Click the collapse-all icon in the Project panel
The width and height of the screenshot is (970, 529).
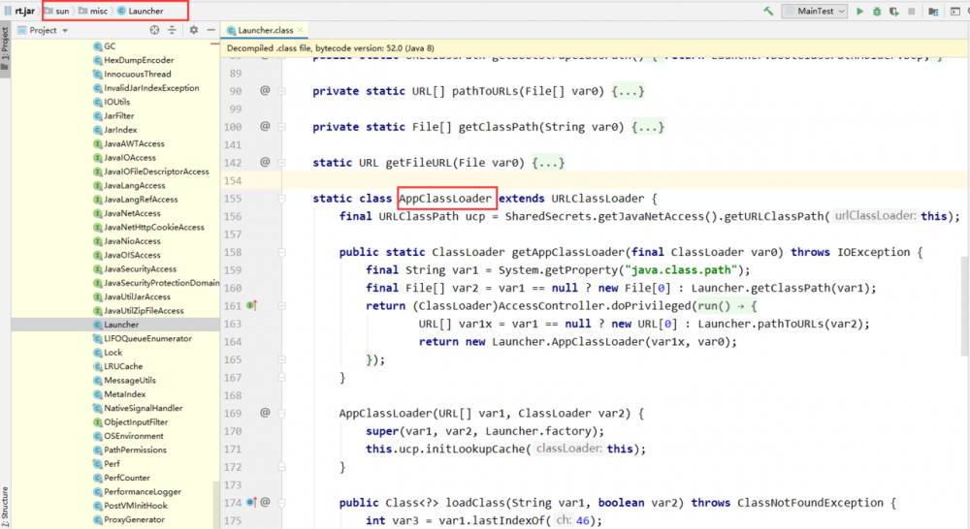[171, 30]
